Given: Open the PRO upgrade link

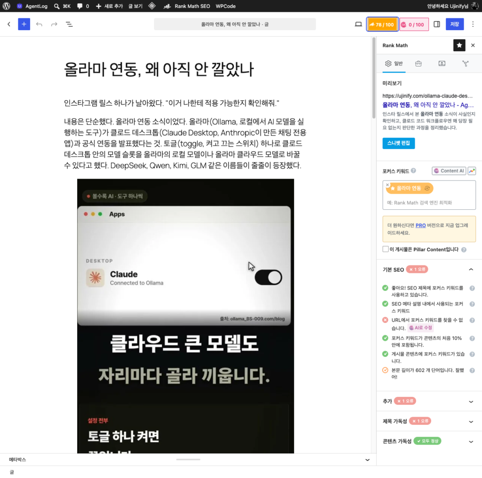Looking at the screenshot, I should tap(420, 225).
